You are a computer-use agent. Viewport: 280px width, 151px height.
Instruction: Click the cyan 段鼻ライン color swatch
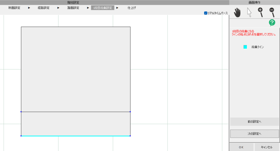pyautogui.click(x=245, y=47)
